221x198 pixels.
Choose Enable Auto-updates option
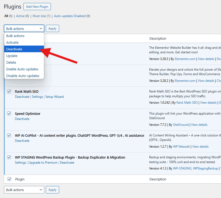24,69
